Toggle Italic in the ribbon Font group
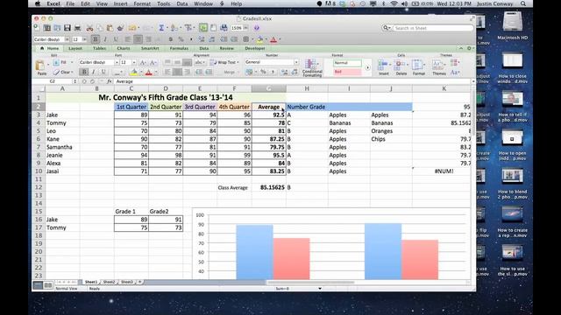Screen dimensions: 561x315 94,72
